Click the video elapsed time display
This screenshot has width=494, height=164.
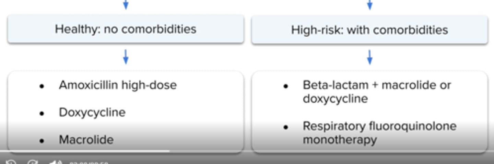pyautogui.click(x=89, y=163)
